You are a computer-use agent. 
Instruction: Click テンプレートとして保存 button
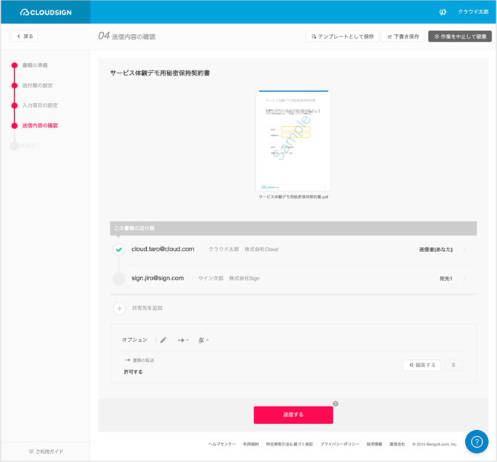(x=341, y=36)
